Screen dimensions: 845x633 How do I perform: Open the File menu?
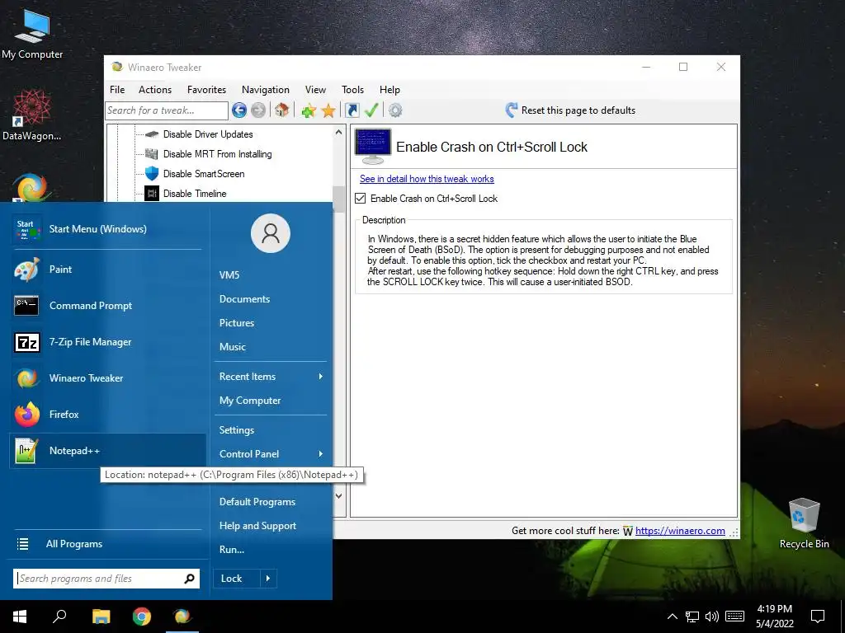117,90
